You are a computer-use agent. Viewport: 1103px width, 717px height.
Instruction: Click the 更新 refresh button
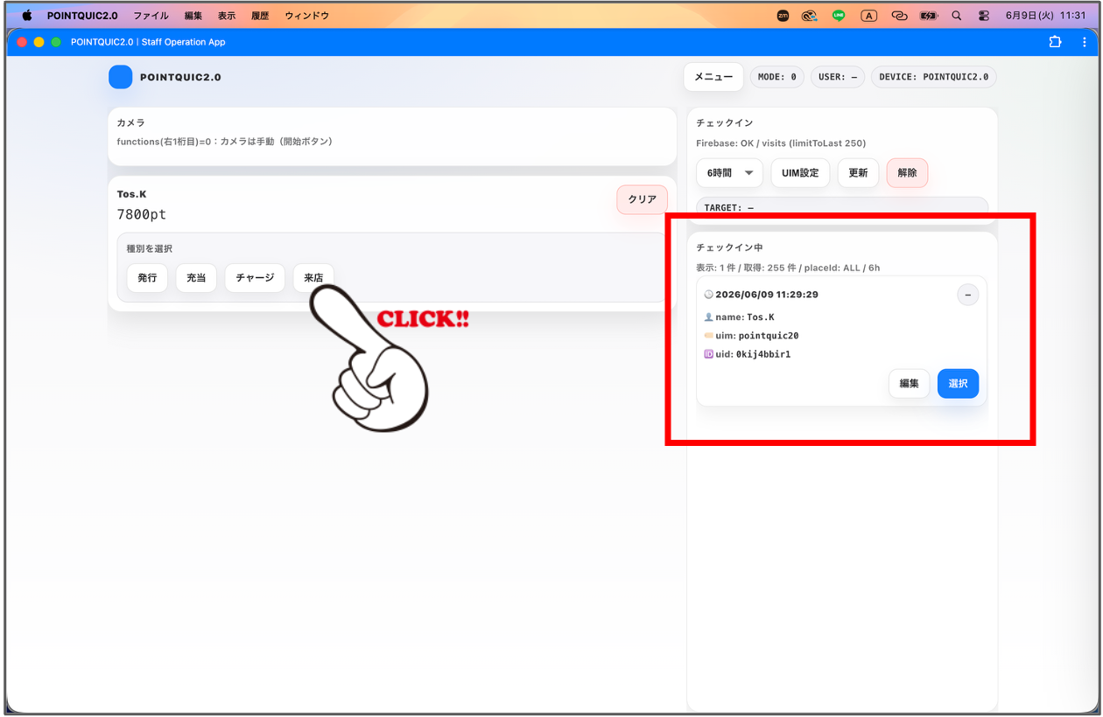coord(858,173)
